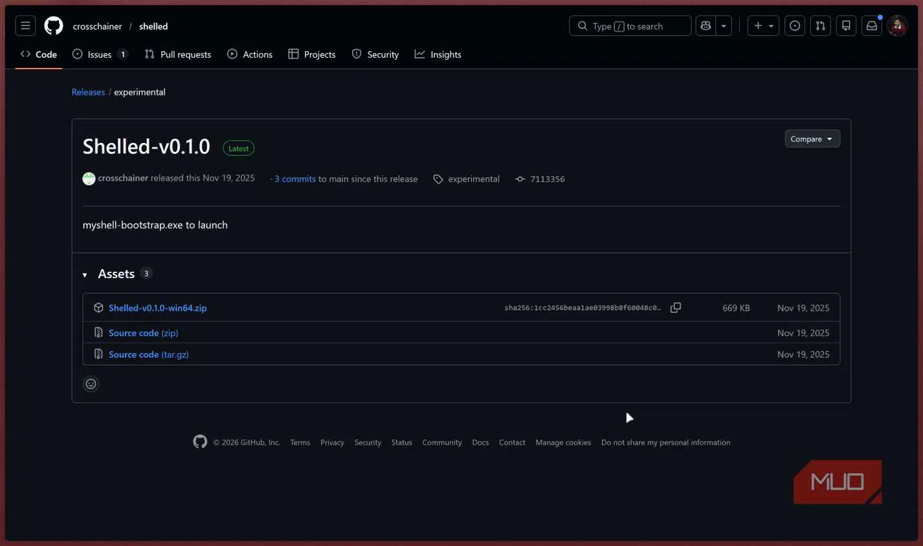The width and height of the screenshot is (923, 546).
Task: Click the 669 KB file size
Action: (736, 308)
